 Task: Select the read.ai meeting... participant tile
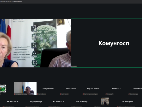coord(82,101)
